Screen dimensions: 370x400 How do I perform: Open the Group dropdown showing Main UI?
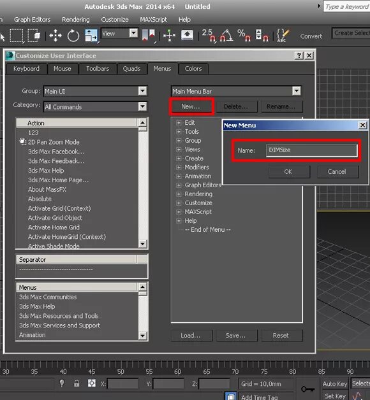(x=143, y=91)
